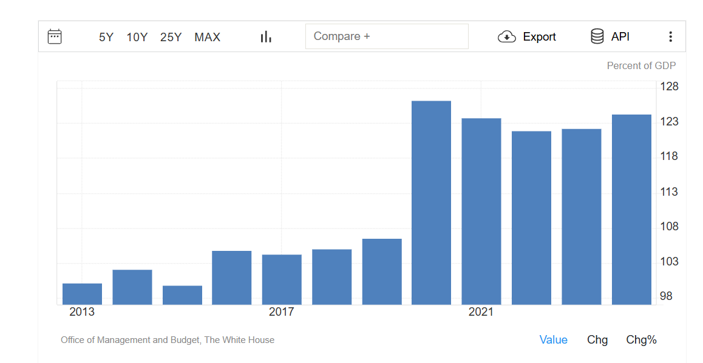Switch to the Chg view tab
Image resolution: width=703 pixels, height=363 pixels.
(x=597, y=340)
